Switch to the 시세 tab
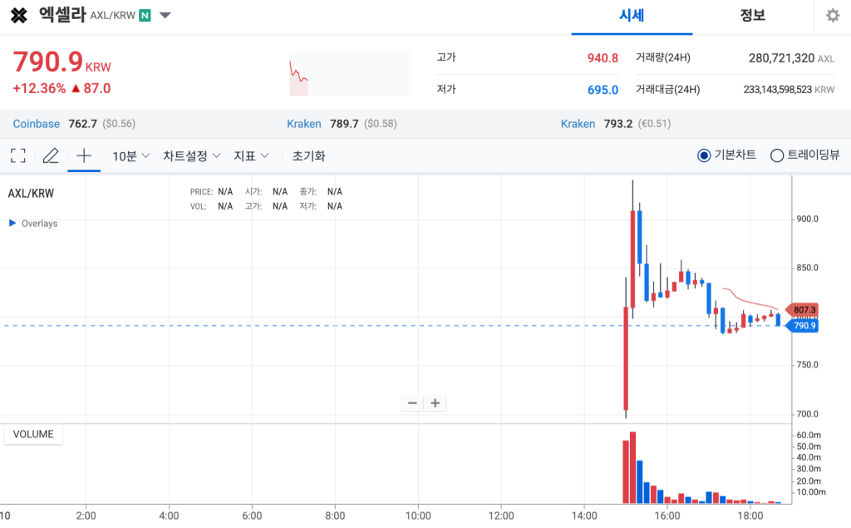Screen dimensions: 851x528 [632, 16]
